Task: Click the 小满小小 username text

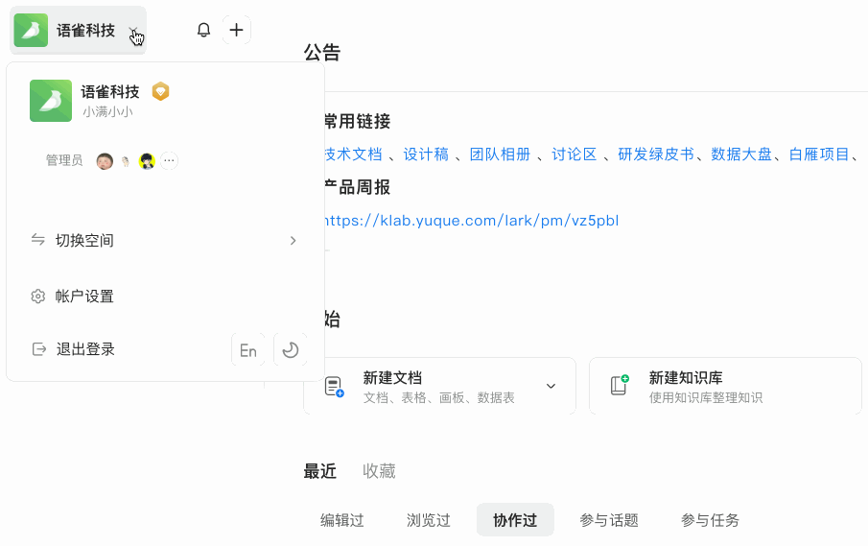Action: (108, 112)
